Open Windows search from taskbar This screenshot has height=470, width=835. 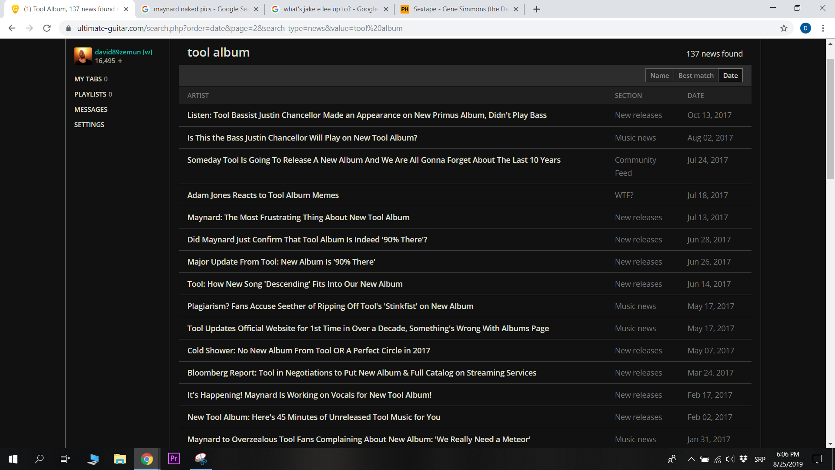[x=39, y=459]
